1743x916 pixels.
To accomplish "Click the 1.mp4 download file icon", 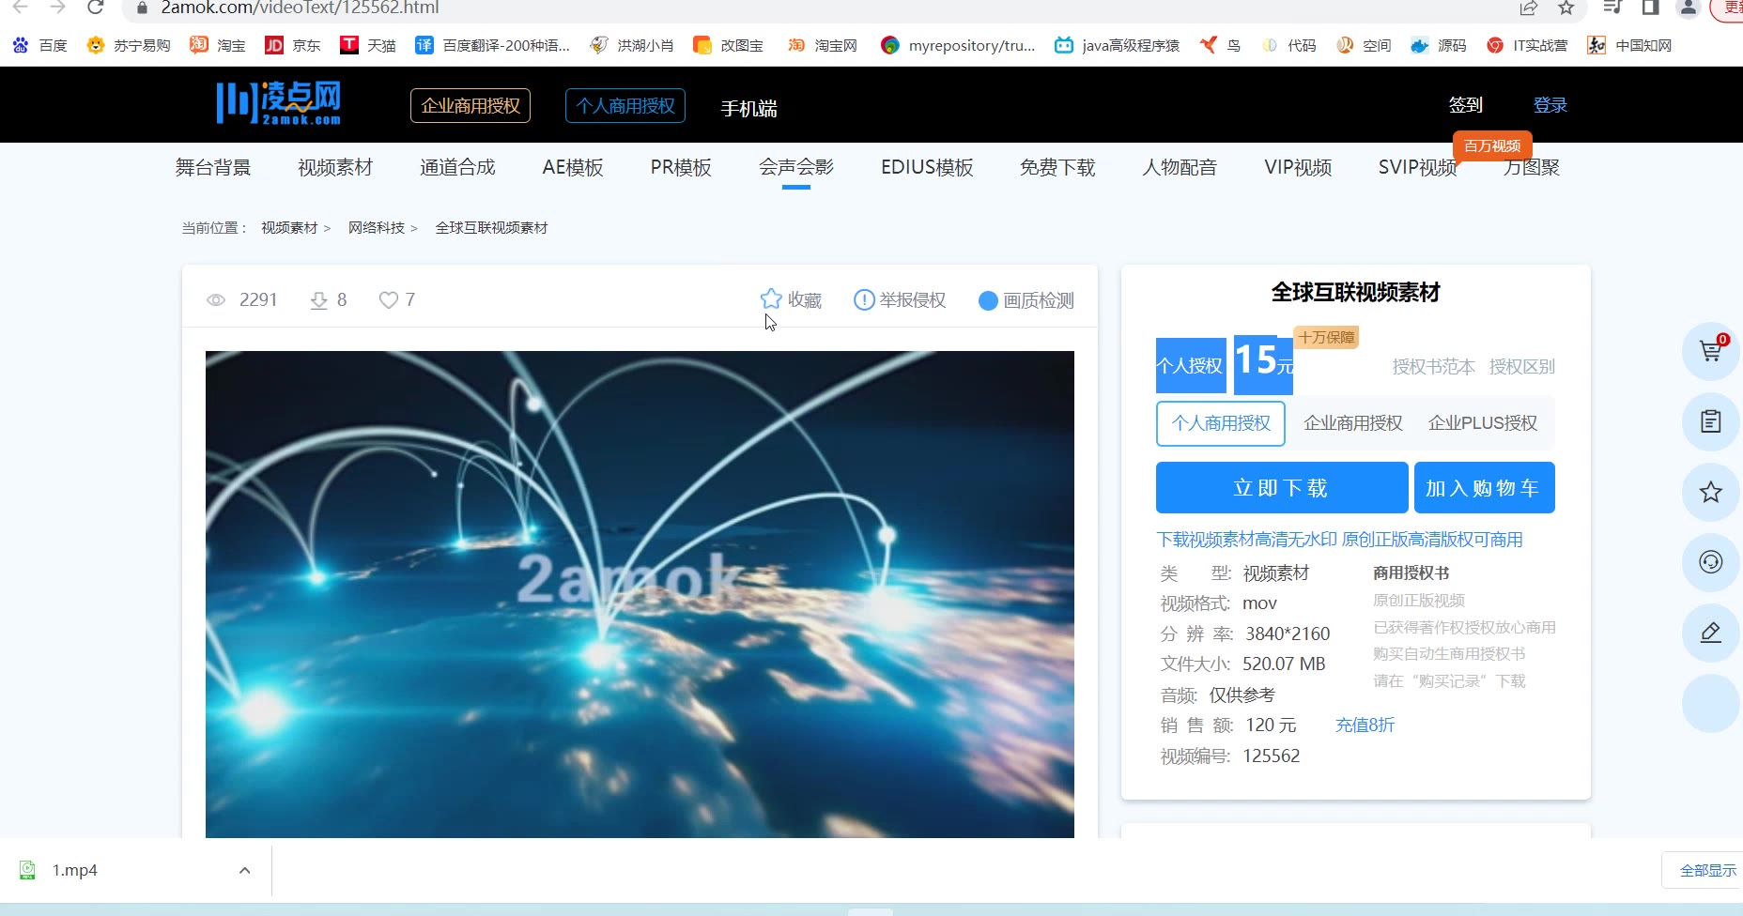I will tap(28, 870).
